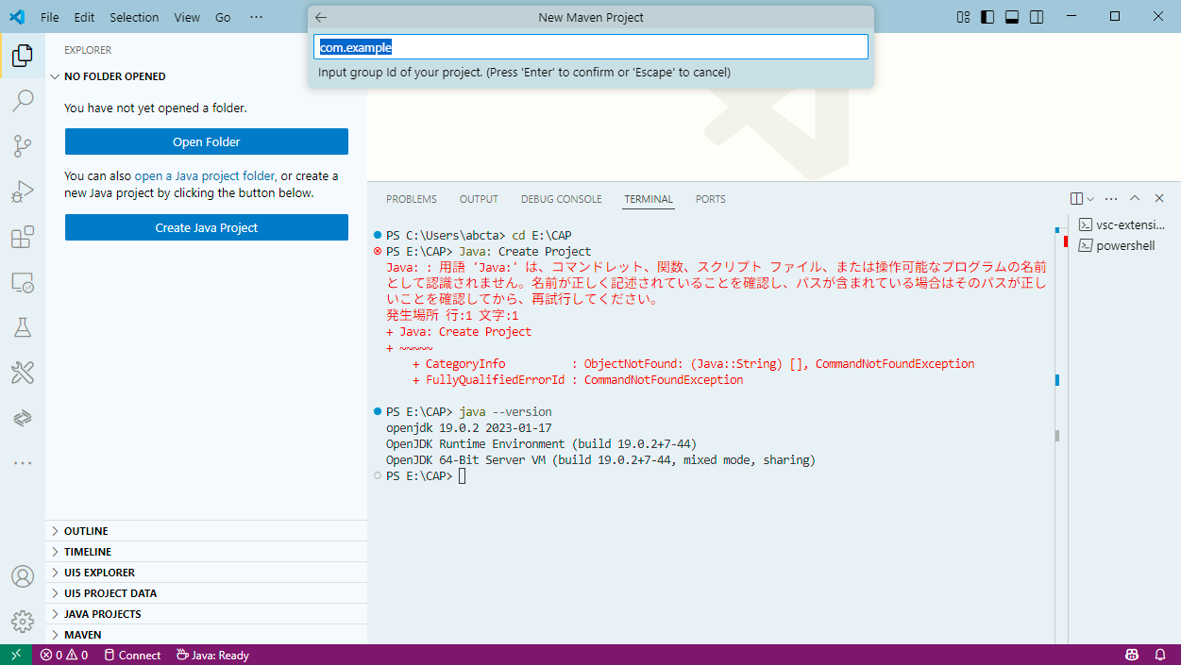Expand the Outline section
Image resolution: width=1181 pixels, height=665 pixels.
[206, 531]
